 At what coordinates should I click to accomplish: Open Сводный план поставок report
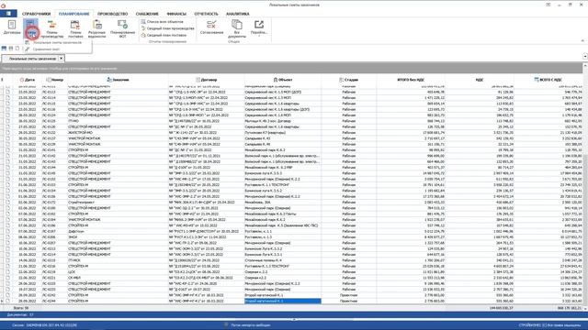point(164,35)
